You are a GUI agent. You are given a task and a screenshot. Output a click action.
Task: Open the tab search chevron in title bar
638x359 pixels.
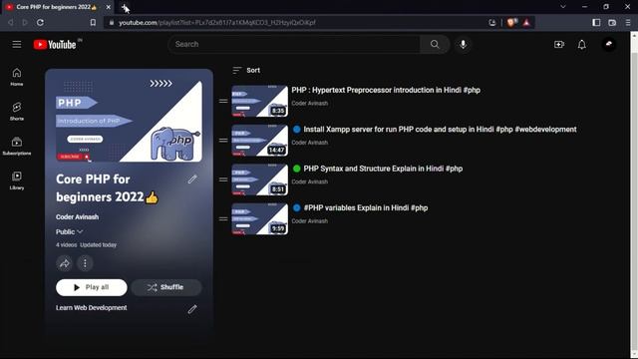(563, 7)
